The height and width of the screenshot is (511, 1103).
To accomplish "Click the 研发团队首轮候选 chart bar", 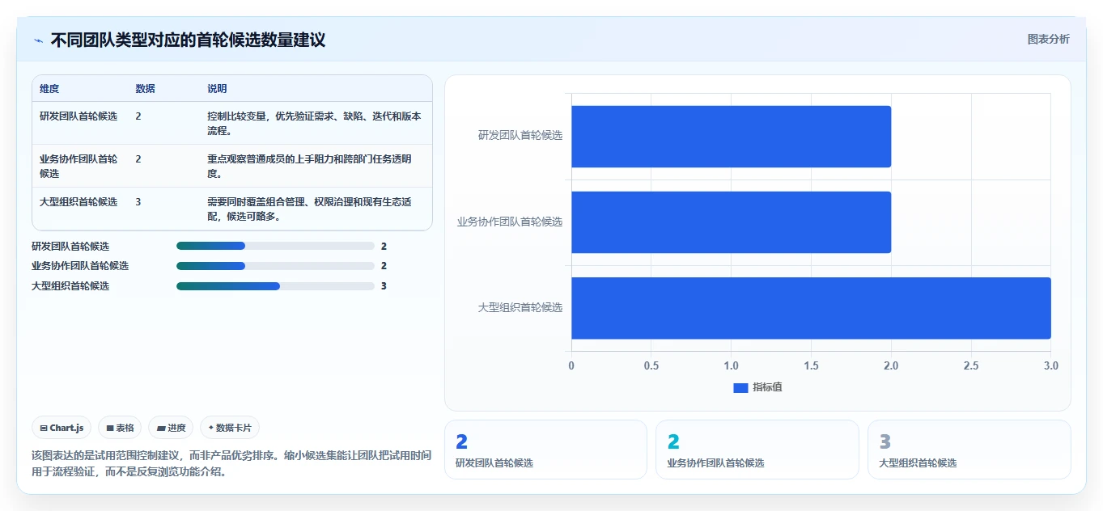I will coord(731,137).
